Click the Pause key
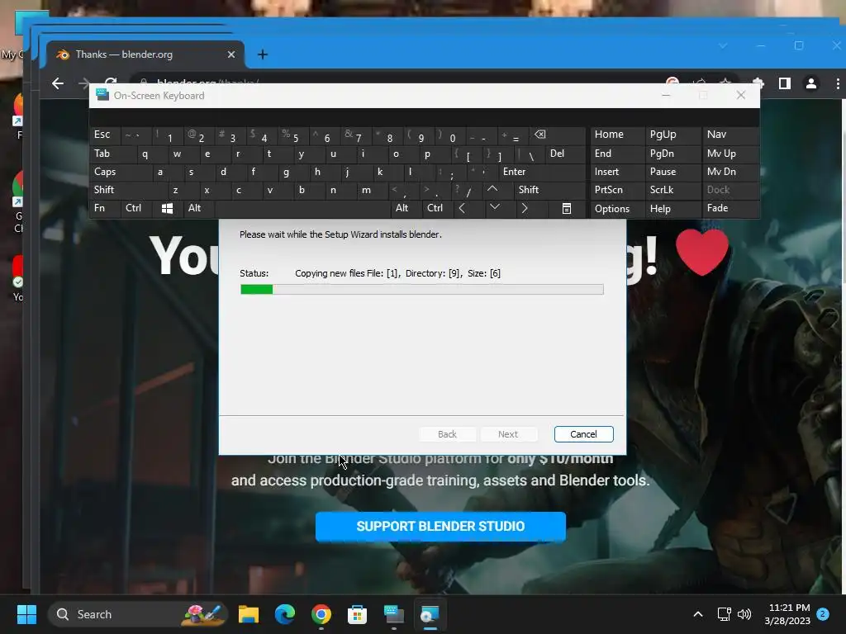846x634 pixels. click(x=673, y=172)
